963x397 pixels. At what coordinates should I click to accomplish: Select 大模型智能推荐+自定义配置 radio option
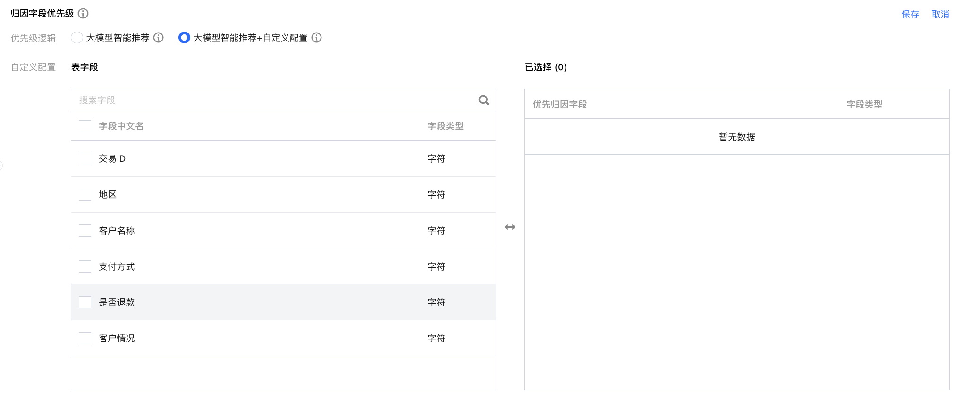pos(184,38)
